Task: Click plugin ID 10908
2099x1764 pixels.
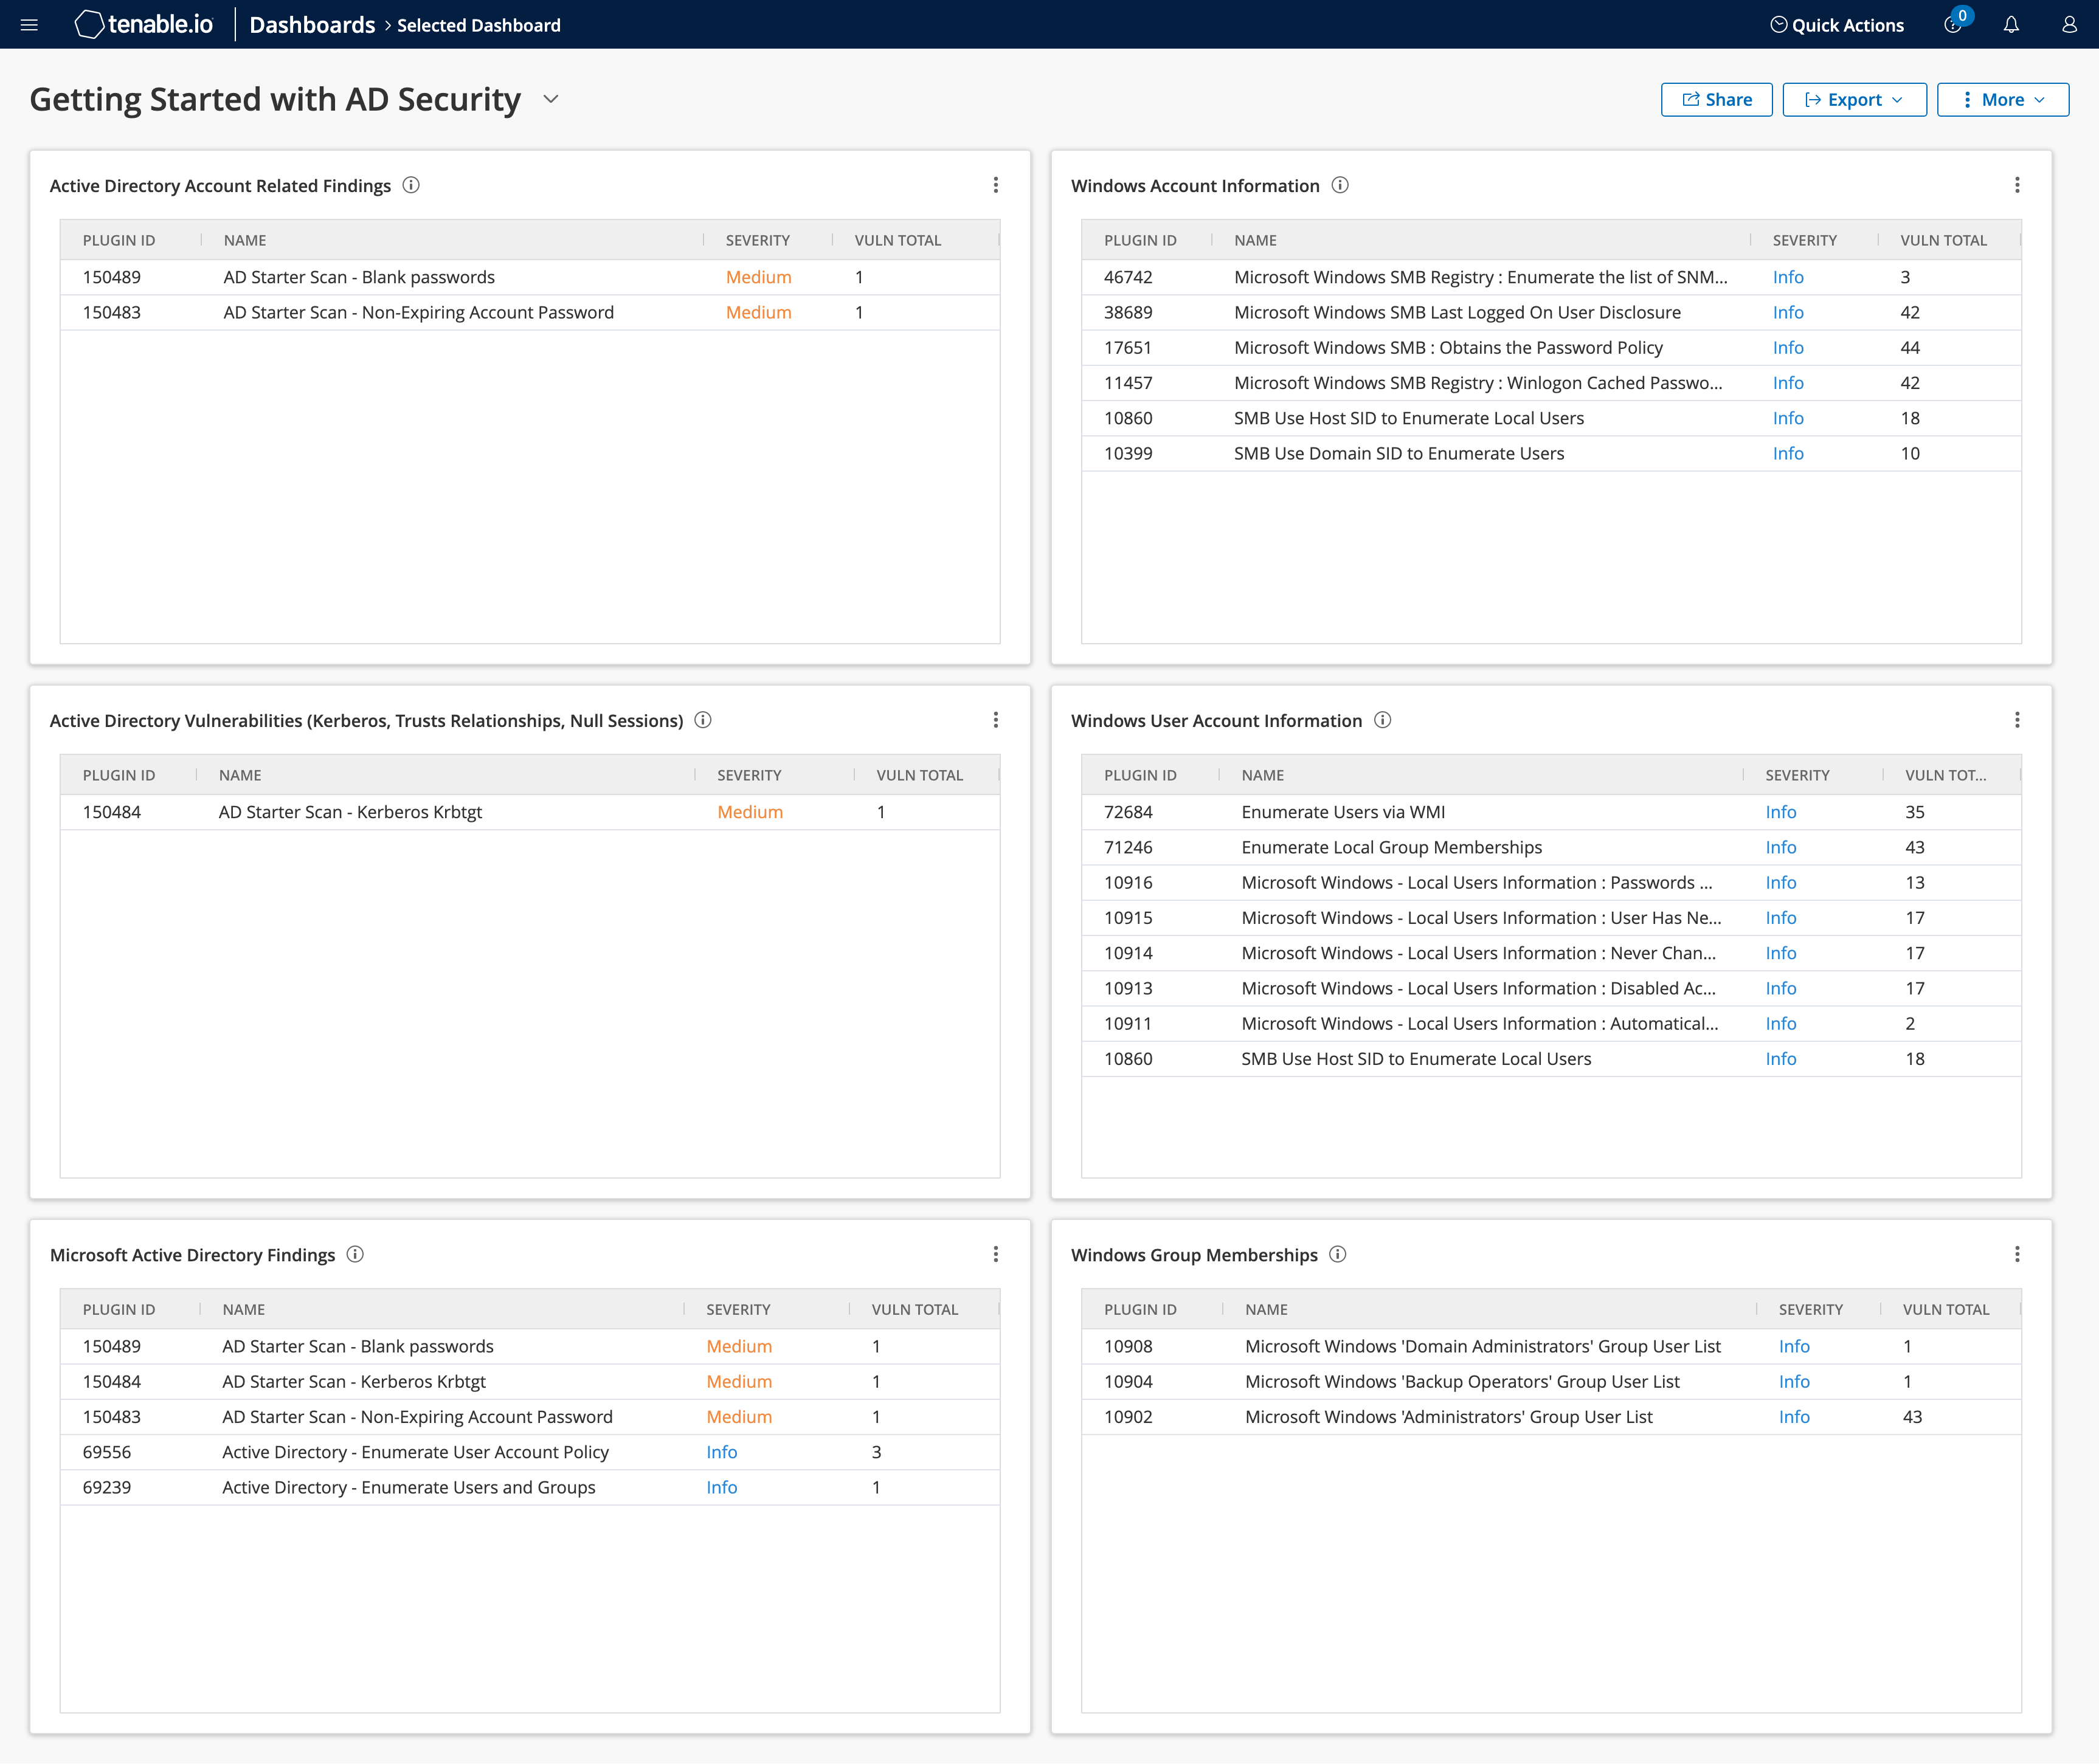Action: (1127, 1346)
